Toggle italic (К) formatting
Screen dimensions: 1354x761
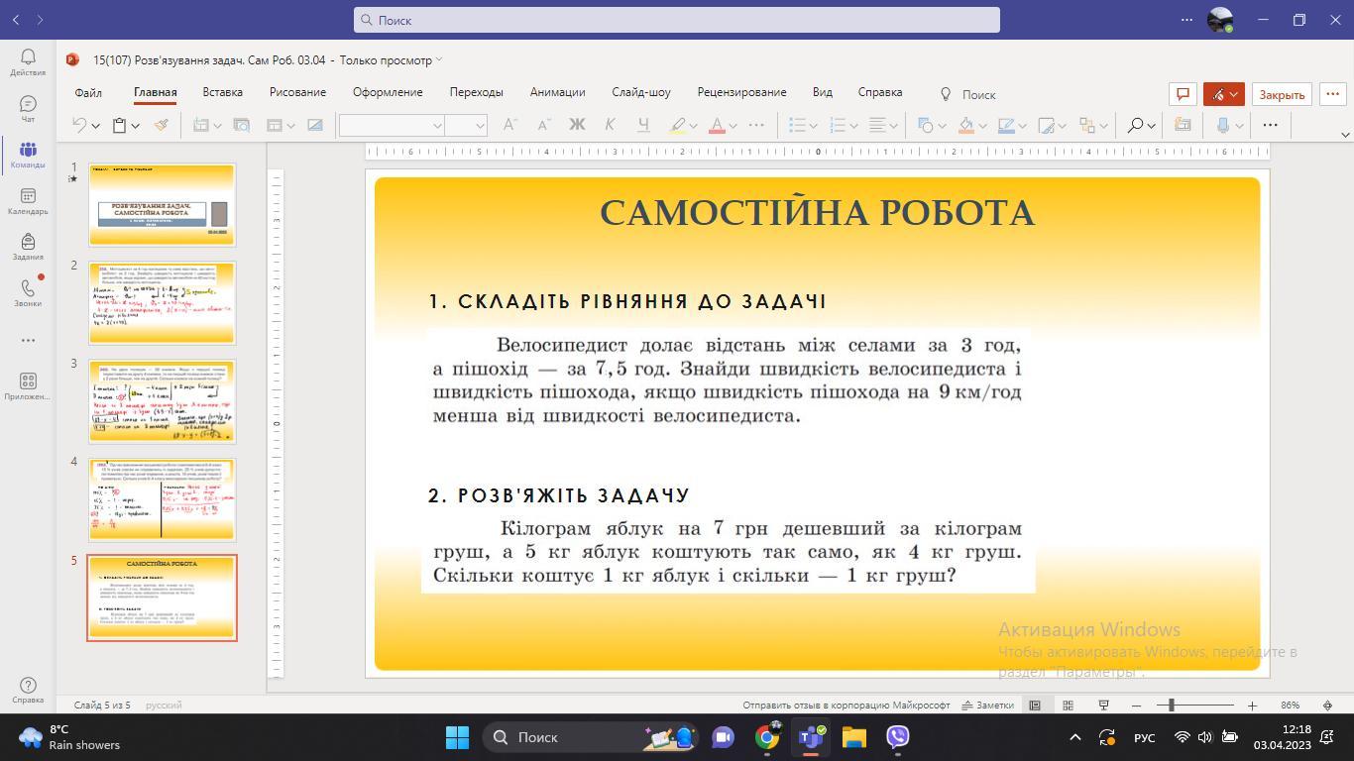[x=610, y=125]
